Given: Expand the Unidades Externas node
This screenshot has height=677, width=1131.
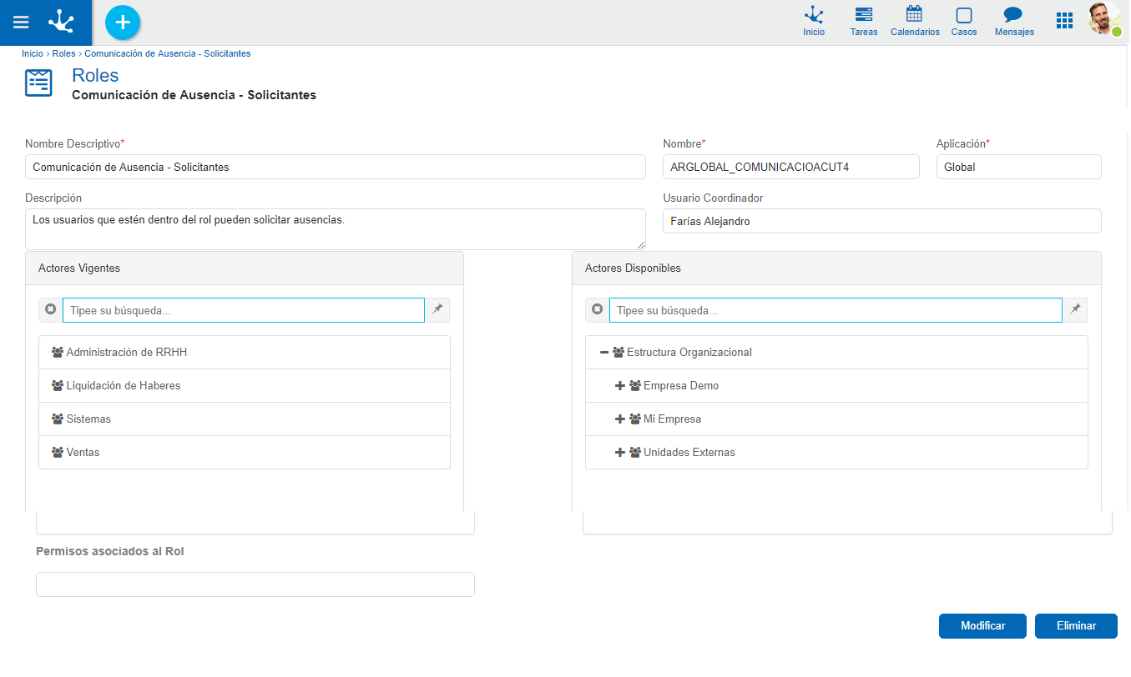Looking at the screenshot, I should [620, 453].
